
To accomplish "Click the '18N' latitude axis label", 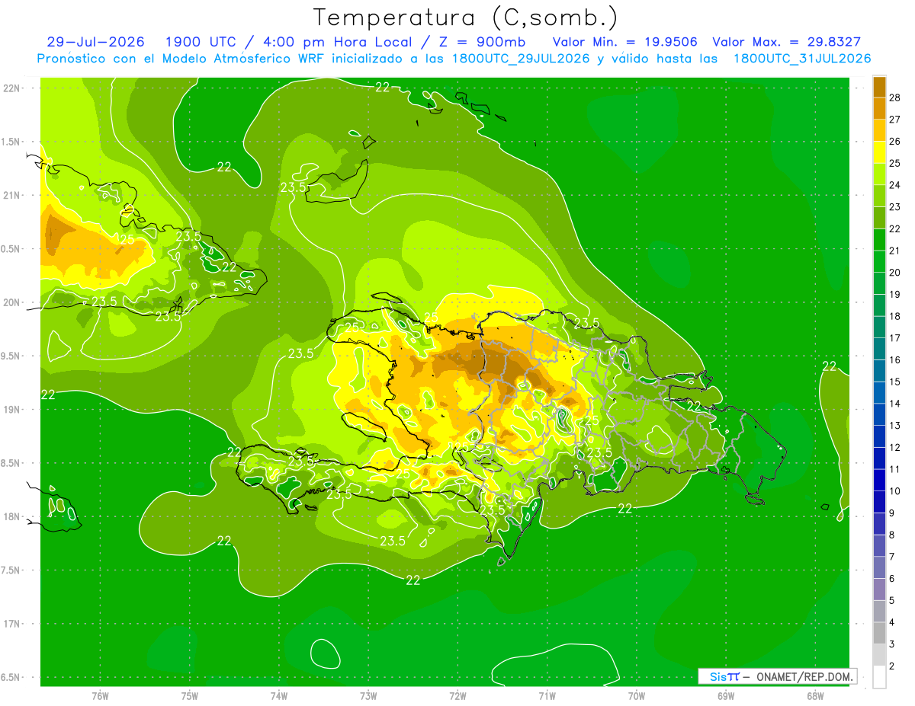I will tap(11, 517).
